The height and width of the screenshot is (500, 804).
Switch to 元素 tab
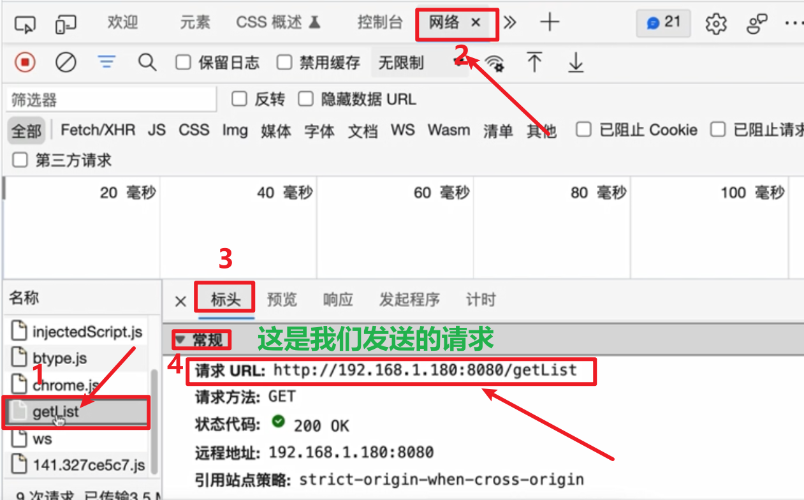(x=194, y=22)
